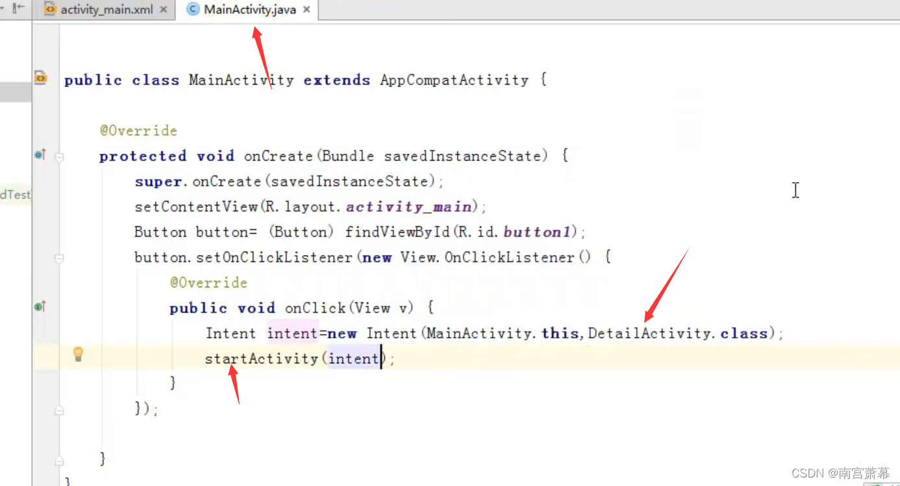This screenshot has width=900, height=486.
Task: Select the MainActivity.java tab
Action: 250,10
